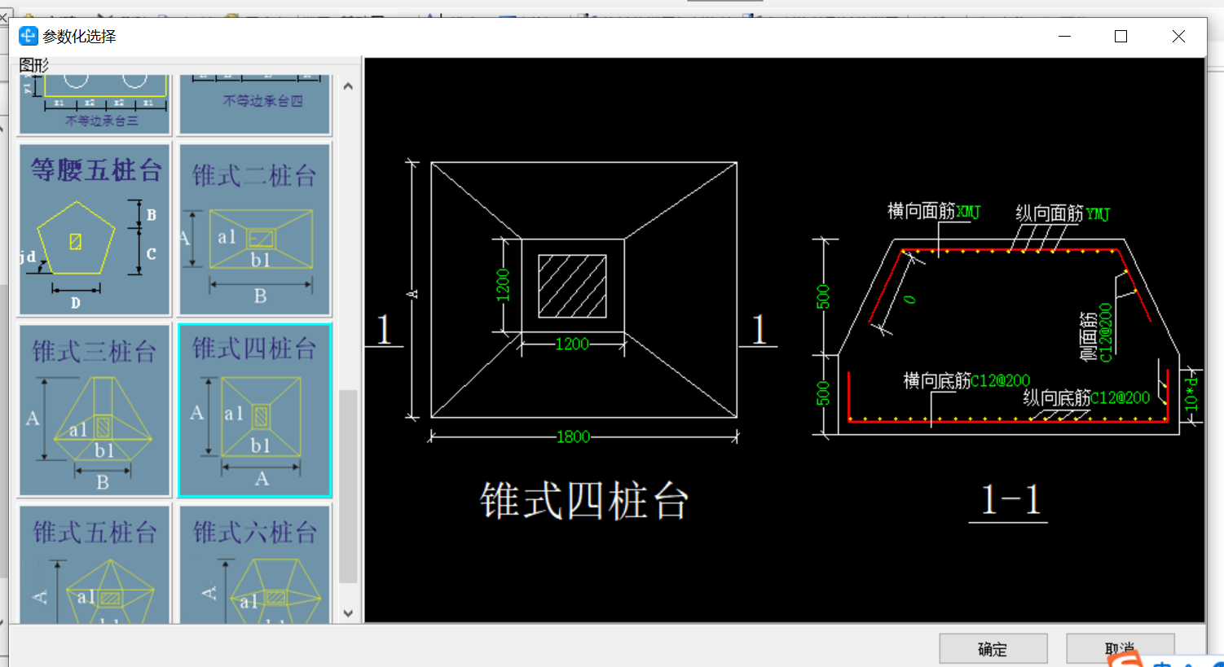Image resolution: width=1224 pixels, height=667 pixels.
Task: Click the vertical 1200 dimension value
Action: (x=503, y=285)
